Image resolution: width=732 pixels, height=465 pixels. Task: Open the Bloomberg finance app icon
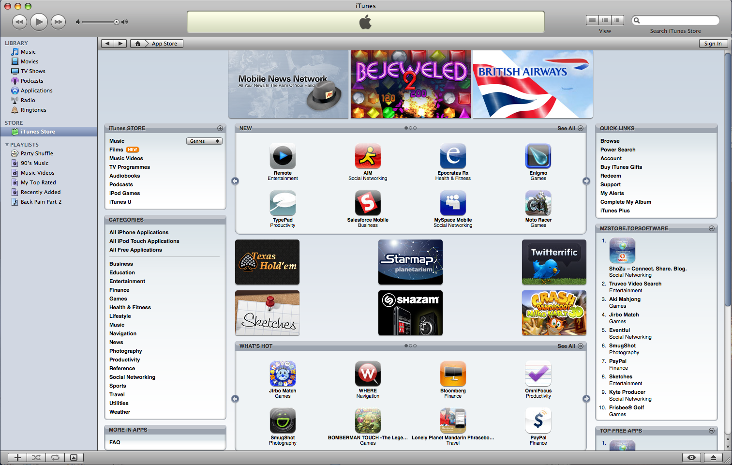tap(453, 374)
